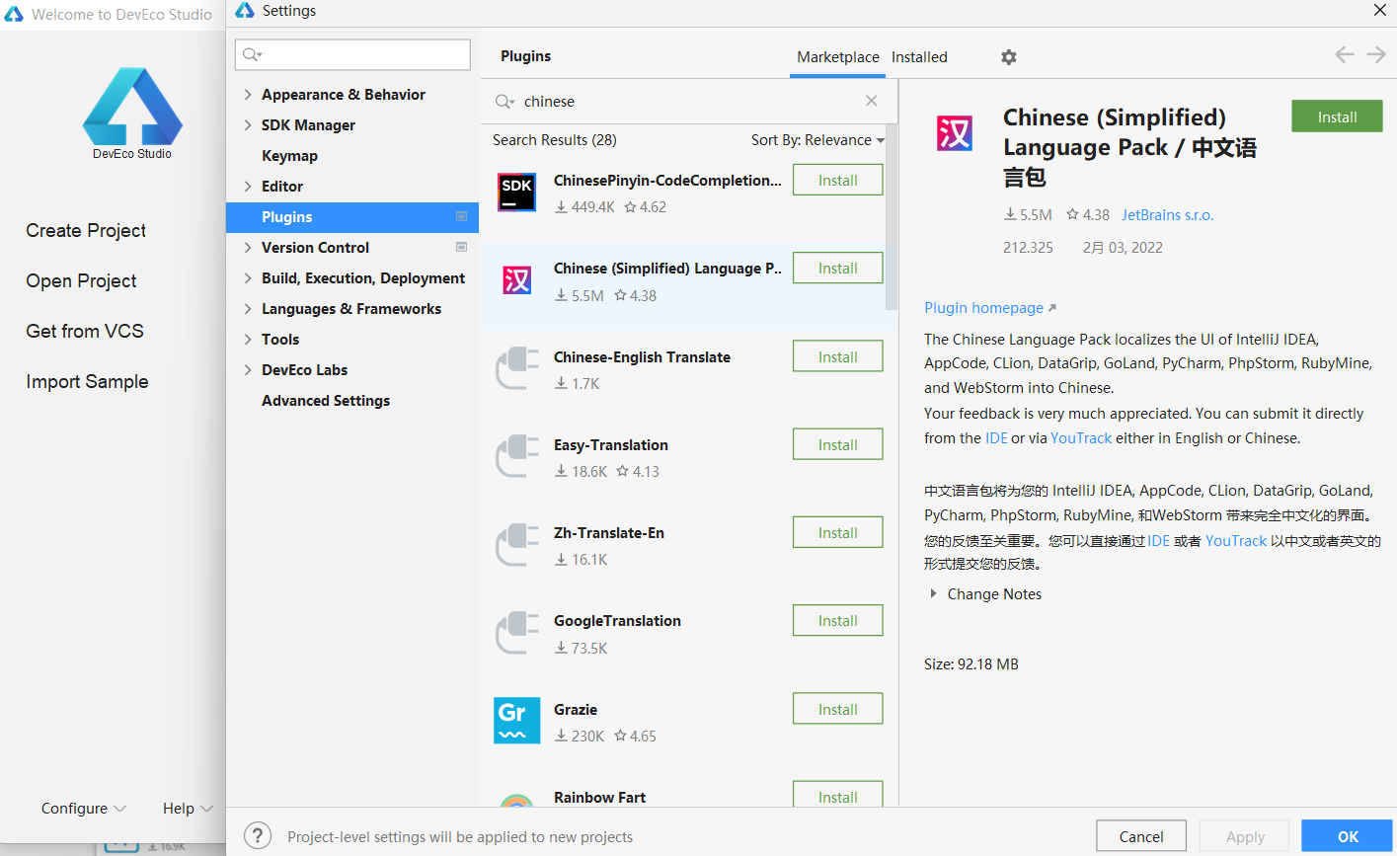Image resolution: width=1397 pixels, height=856 pixels.
Task: Expand the Editor settings node
Action: (248, 187)
